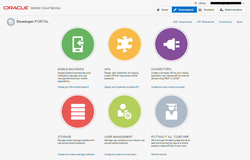Click the Start the tutorial link
The image size is (250, 160).
(x=159, y=154)
